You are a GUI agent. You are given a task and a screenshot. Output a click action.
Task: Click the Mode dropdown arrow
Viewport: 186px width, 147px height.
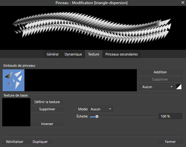pos(110,109)
